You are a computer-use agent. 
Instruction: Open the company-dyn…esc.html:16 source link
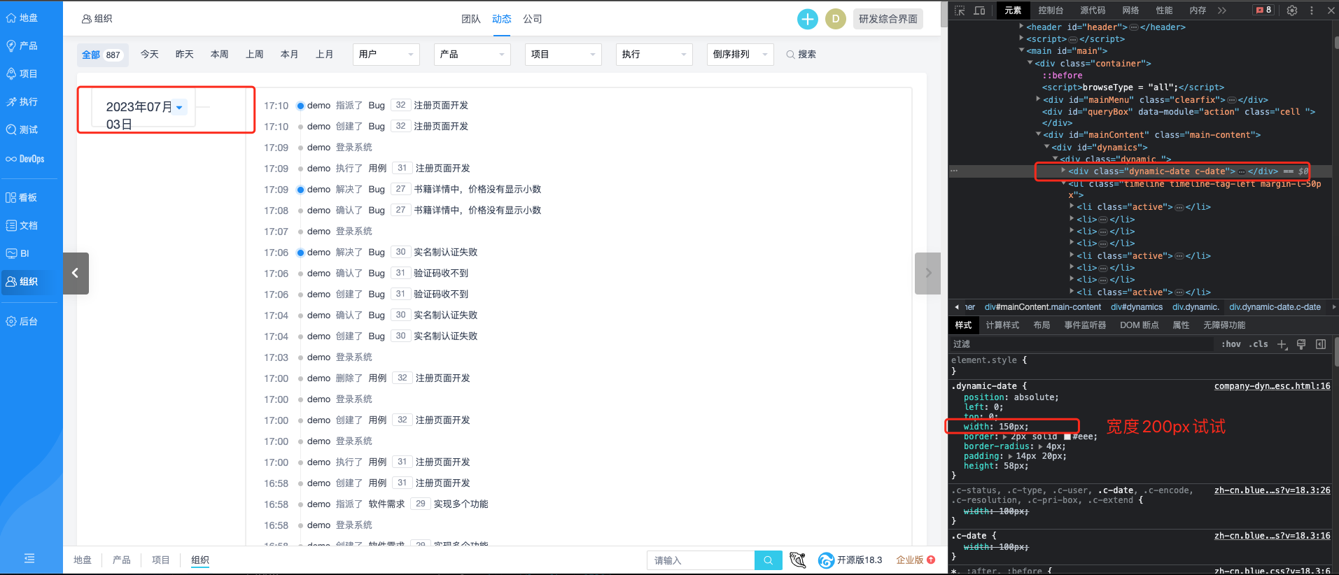pyautogui.click(x=1272, y=386)
